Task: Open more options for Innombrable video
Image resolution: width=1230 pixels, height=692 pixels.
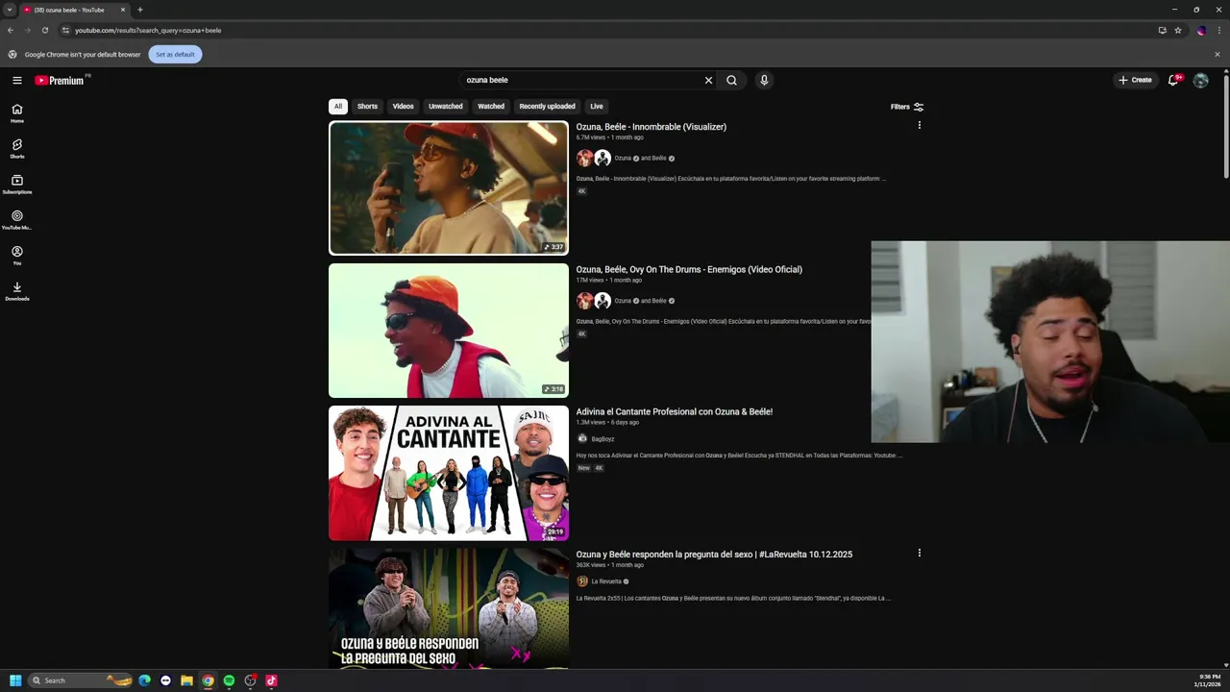Action: coord(920,126)
